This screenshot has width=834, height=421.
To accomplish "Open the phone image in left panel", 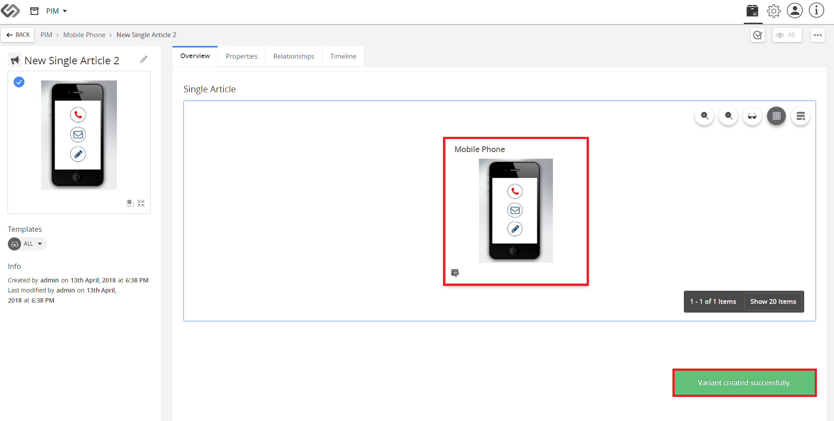I will [x=79, y=135].
